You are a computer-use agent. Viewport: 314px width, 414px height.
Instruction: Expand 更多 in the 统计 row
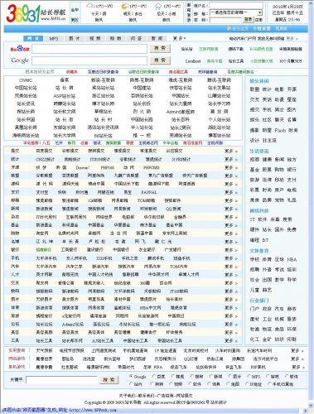tap(231, 159)
